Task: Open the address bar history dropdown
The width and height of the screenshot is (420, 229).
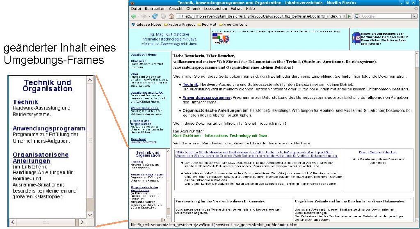Action: point(344,16)
